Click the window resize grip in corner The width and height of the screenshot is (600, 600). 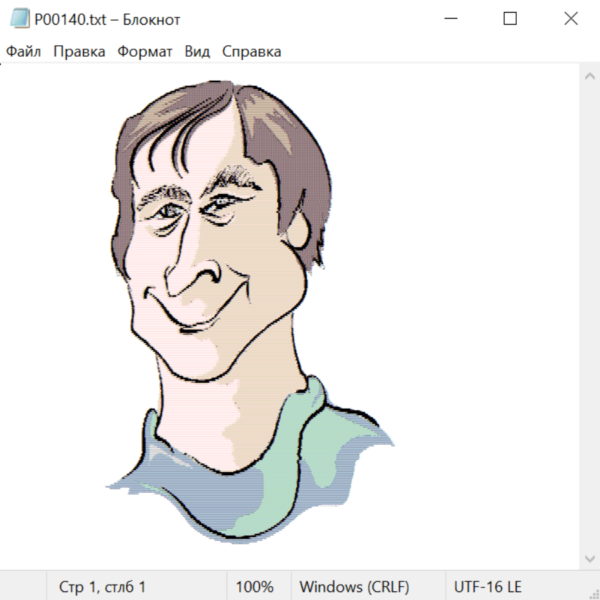click(x=594, y=594)
